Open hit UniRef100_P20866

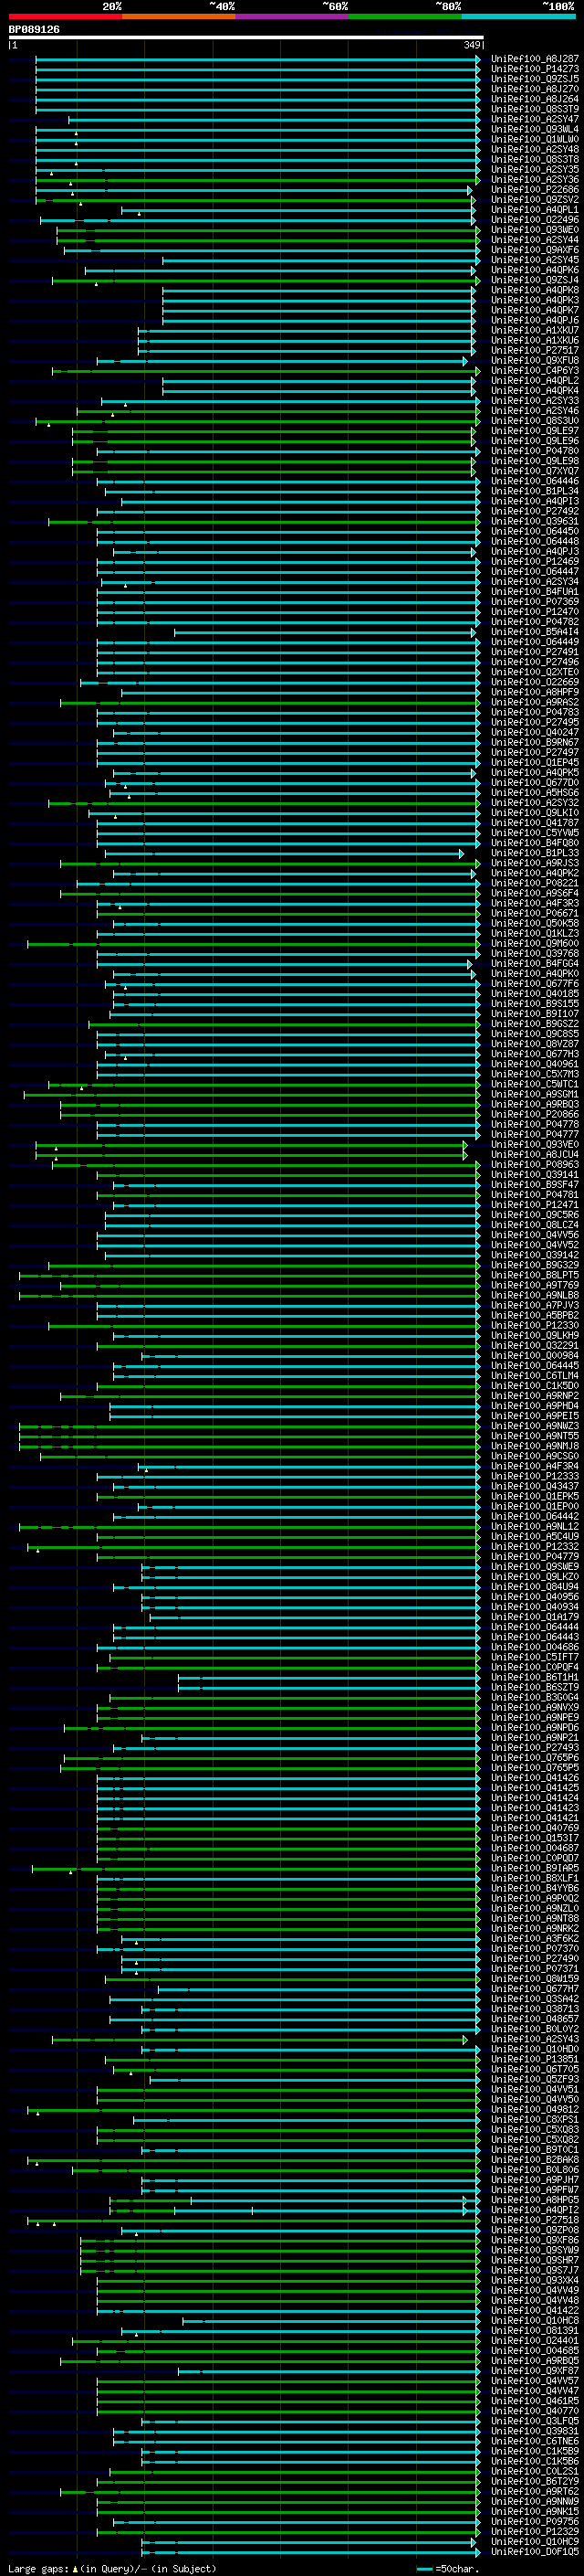tap(535, 1114)
